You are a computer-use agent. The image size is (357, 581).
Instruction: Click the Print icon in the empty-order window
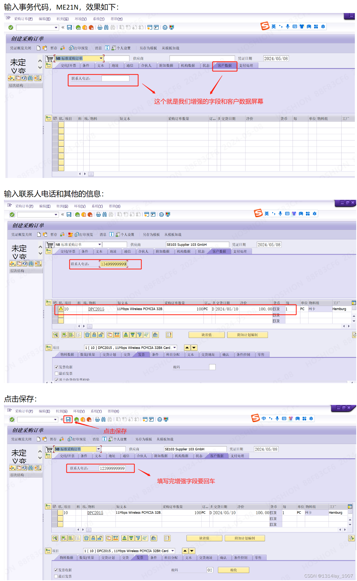click(x=100, y=27)
